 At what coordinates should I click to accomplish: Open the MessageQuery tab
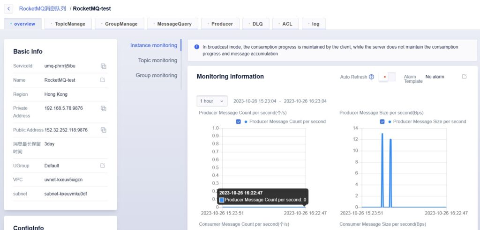[172, 24]
